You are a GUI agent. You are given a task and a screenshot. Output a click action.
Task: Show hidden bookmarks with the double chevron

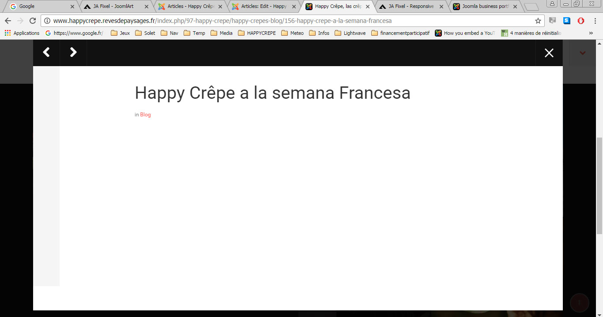click(x=591, y=33)
